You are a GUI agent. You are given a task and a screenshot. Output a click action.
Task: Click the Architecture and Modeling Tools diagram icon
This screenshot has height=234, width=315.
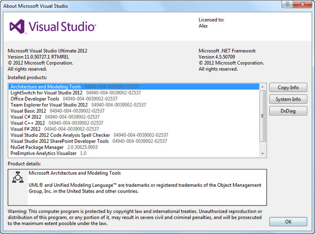click(x=16, y=178)
